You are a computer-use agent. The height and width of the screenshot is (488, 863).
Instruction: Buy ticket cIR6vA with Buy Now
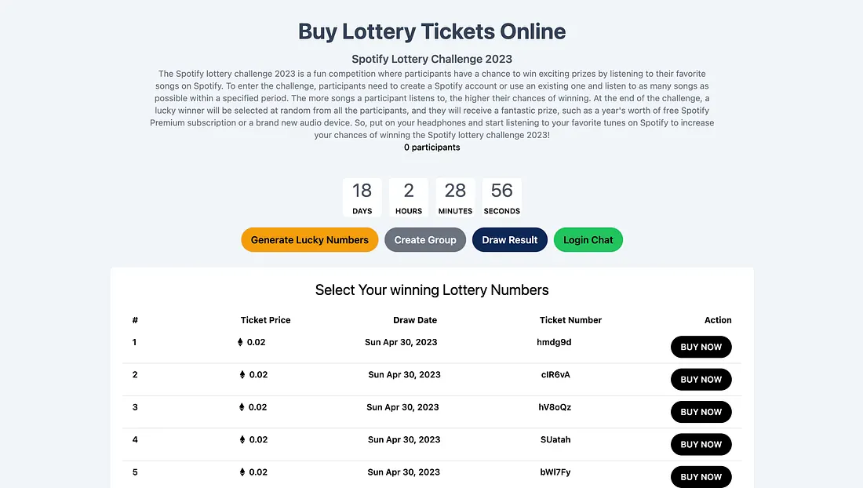tap(701, 380)
